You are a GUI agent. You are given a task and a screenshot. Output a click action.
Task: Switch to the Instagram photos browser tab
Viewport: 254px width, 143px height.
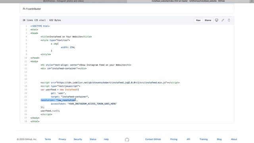pos(63,1)
